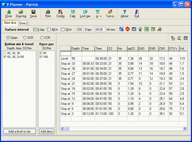Click the surface interval hh:mm time field
The height and width of the screenshot is (142, 192).
(99, 30)
